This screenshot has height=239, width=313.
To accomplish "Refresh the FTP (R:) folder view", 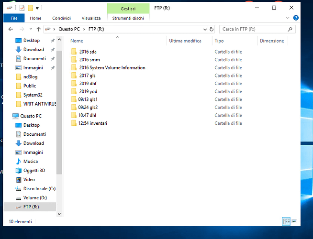I will [212, 30].
